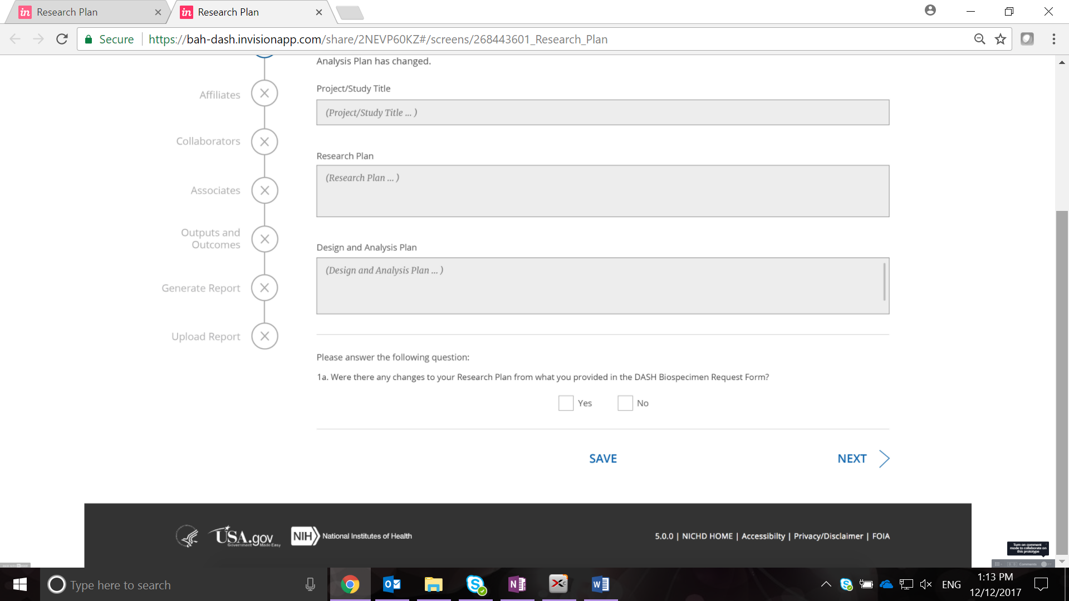Click the Collaborators step circle icon

click(264, 142)
